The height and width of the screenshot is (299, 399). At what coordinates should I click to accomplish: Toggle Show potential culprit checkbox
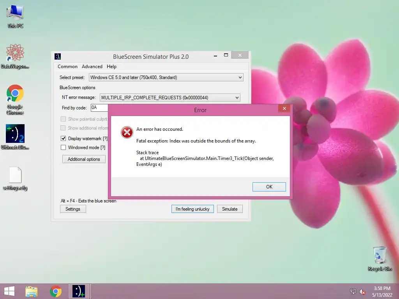pos(64,119)
